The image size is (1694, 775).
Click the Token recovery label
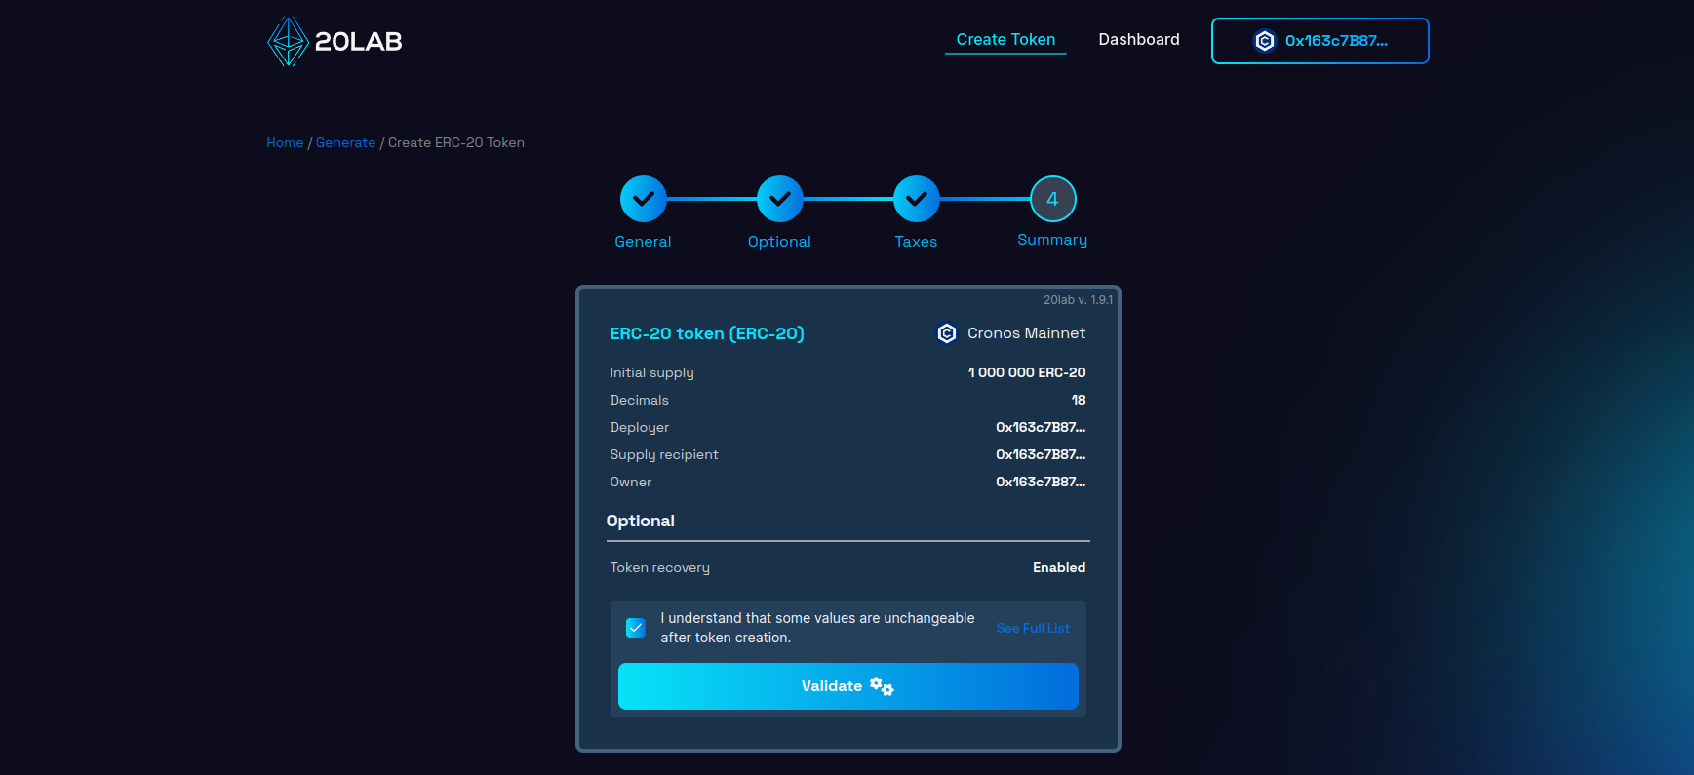[660, 567]
